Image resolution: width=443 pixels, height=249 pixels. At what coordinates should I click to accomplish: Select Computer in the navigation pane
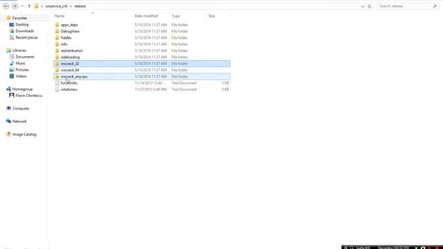point(21,109)
